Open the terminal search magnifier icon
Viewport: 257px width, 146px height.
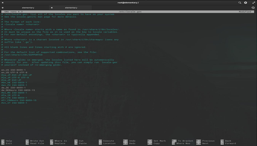[240, 2]
